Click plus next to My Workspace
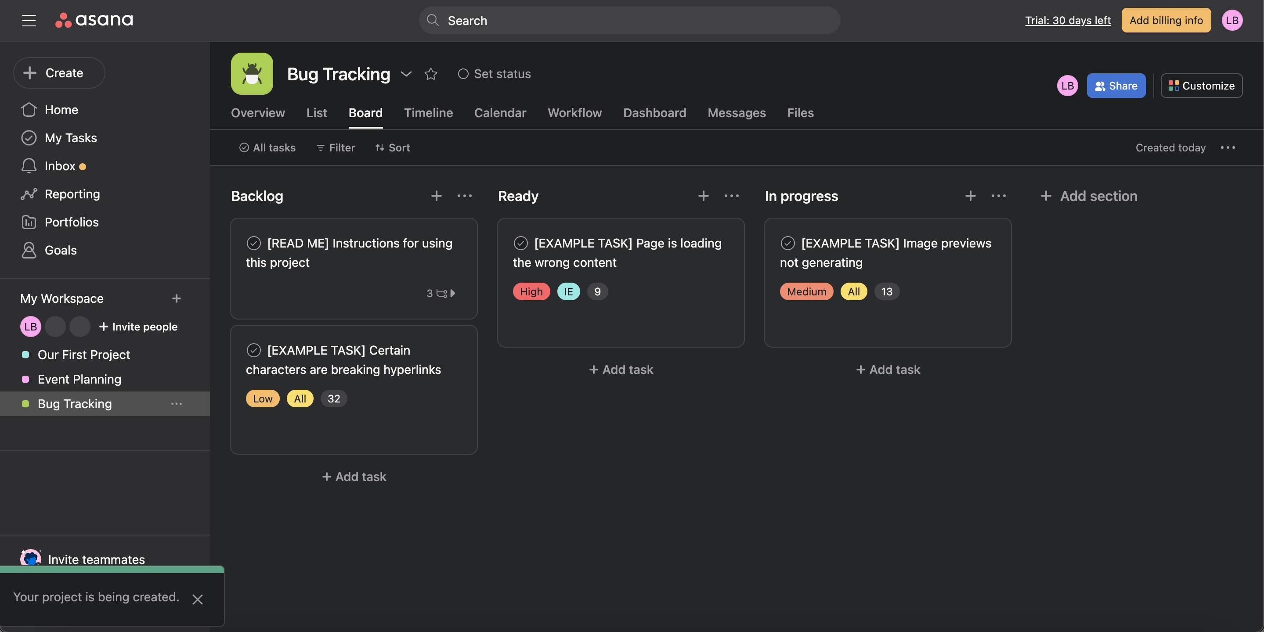 [176, 298]
